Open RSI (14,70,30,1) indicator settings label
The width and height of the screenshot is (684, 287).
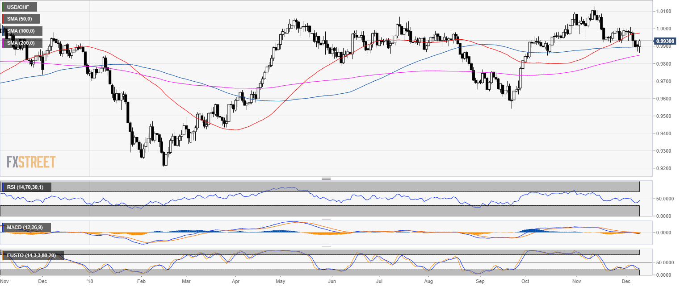tap(26, 187)
